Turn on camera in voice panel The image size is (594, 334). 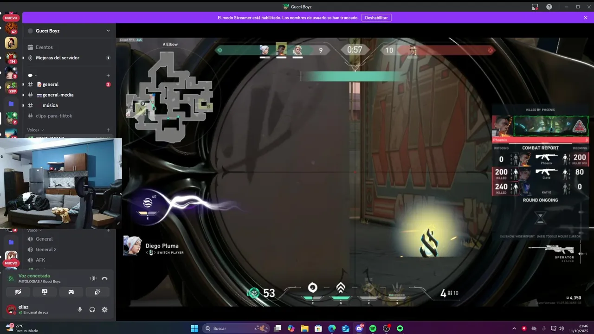pyautogui.click(x=18, y=292)
